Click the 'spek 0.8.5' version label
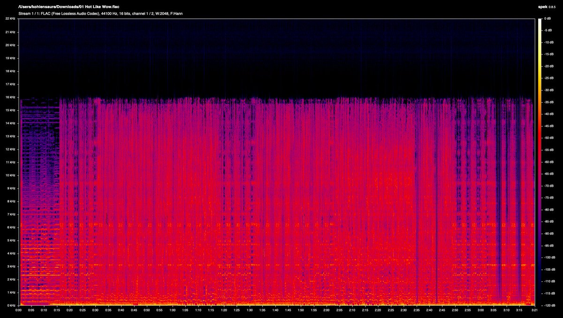 point(547,7)
